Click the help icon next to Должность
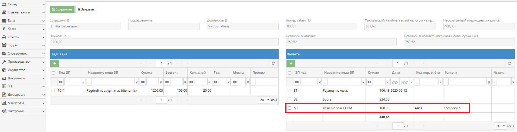Viewport: 517px width, 132px height. [226, 20]
